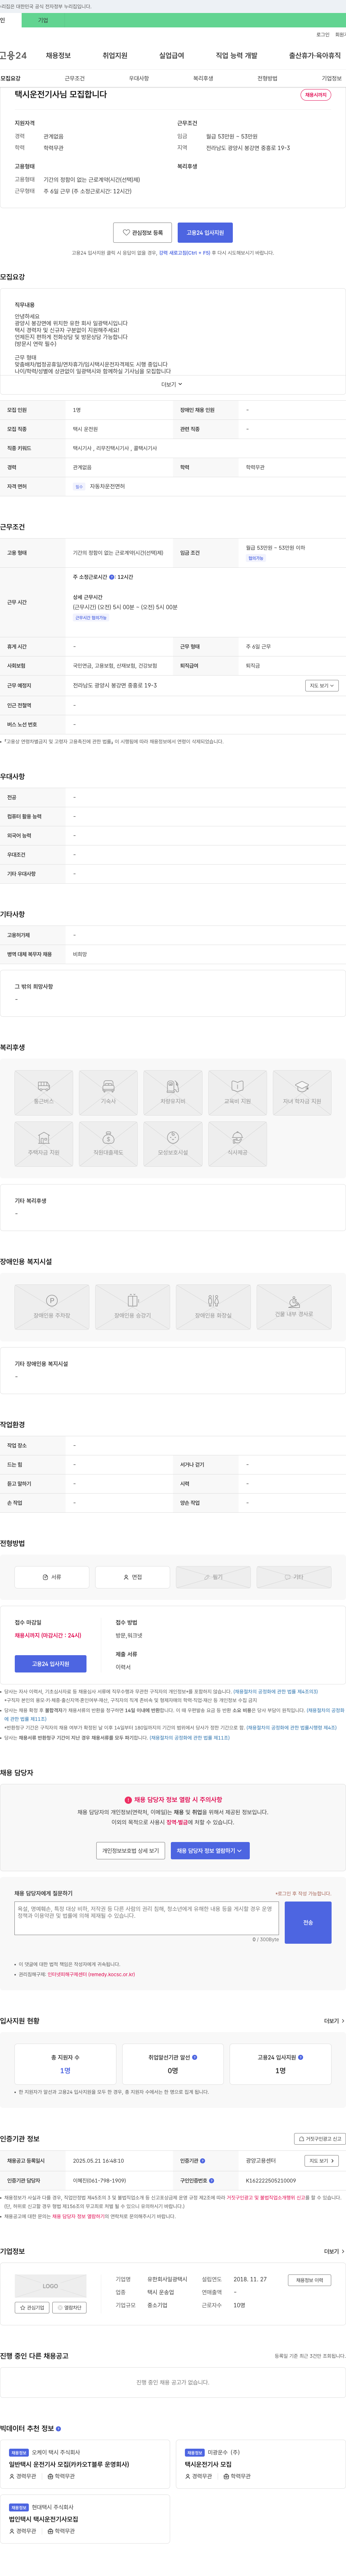Click the 장애인용 화장실 icon

[213, 1307]
